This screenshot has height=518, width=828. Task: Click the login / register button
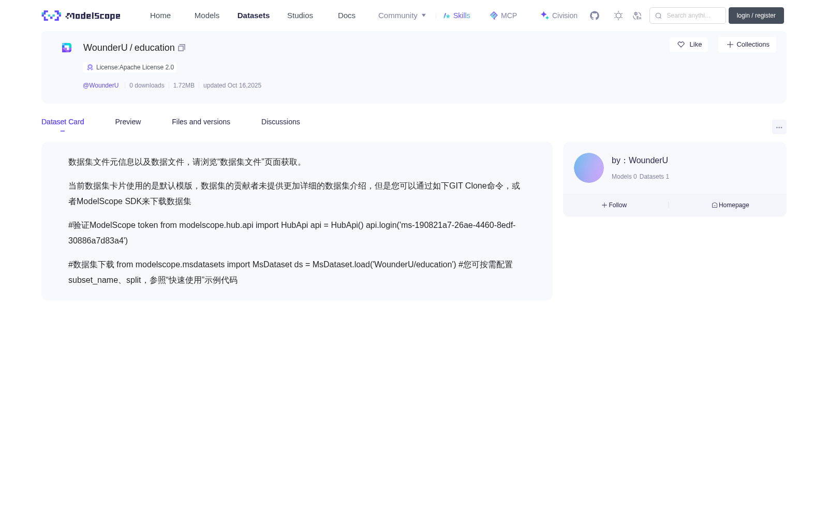click(x=756, y=16)
